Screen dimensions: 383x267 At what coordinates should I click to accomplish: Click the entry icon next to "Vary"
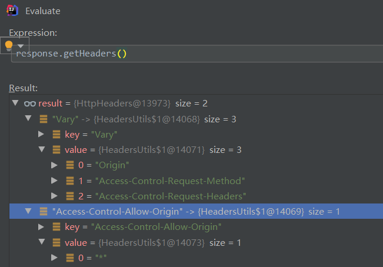[43, 119]
